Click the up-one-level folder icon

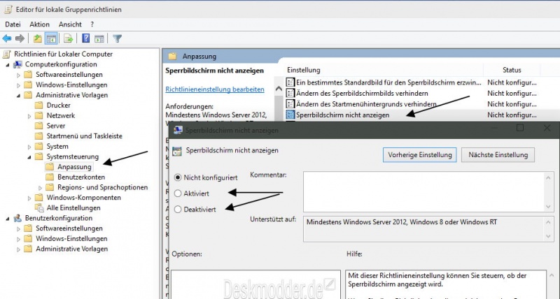tap(38, 38)
